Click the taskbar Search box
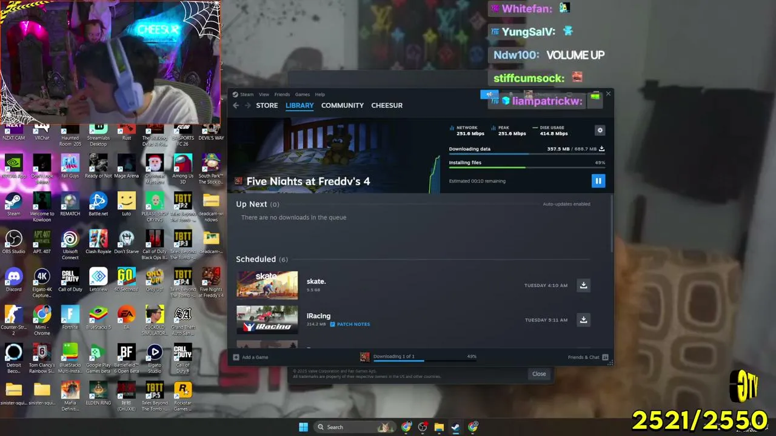776x436 pixels. point(353,427)
